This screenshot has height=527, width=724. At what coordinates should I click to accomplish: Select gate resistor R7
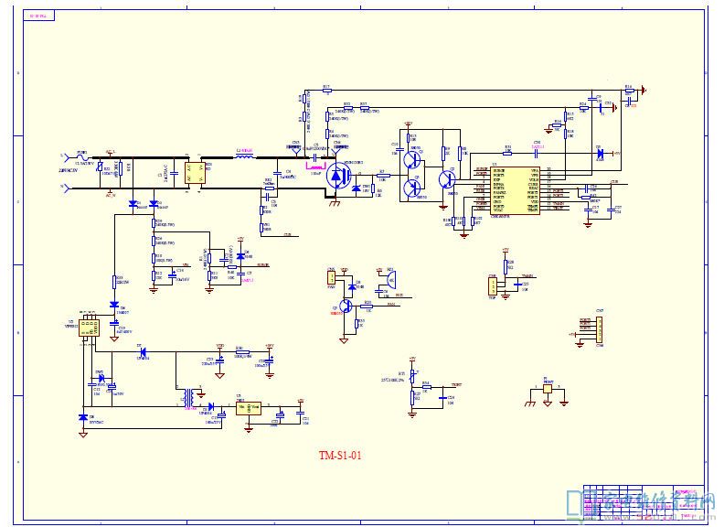coord(383,175)
